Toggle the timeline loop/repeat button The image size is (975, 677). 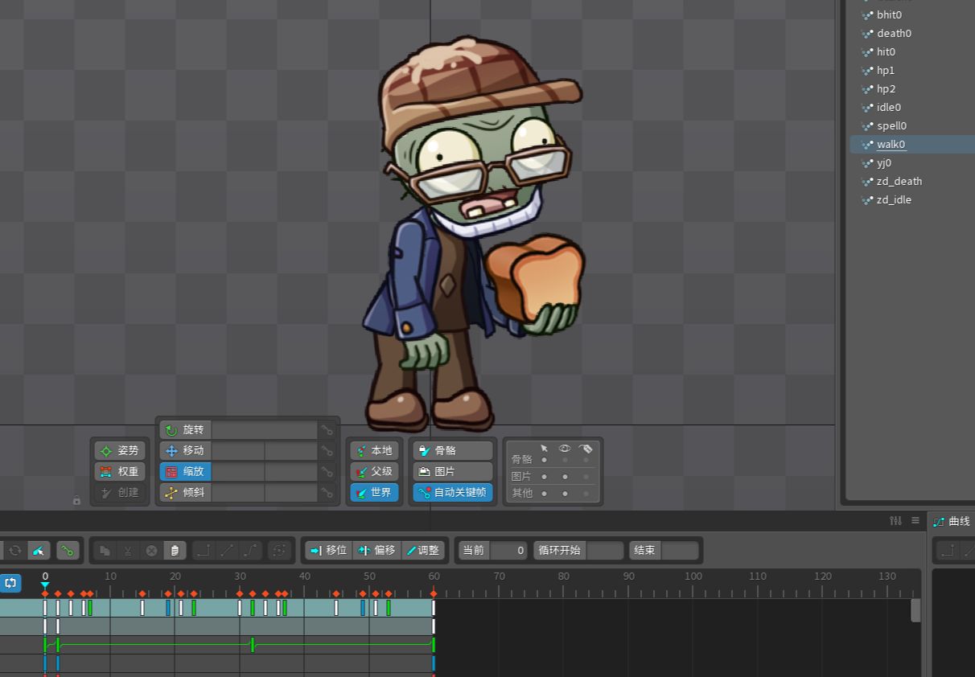point(10,583)
